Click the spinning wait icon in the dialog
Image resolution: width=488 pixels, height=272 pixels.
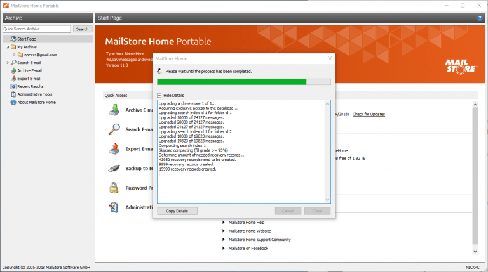tap(159, 72)
